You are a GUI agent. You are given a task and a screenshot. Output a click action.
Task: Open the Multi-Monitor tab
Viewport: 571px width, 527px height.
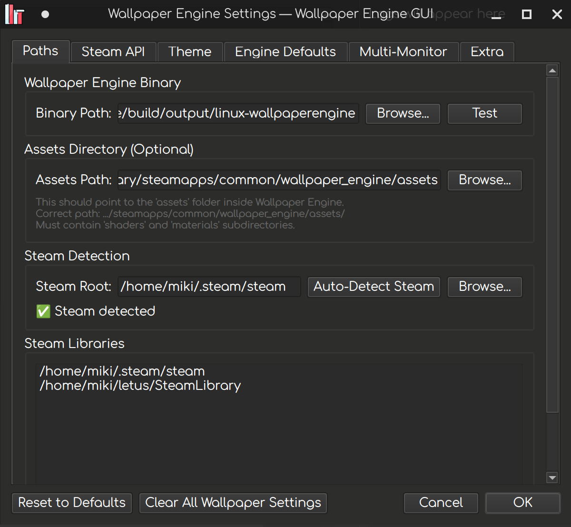(404, 52)
